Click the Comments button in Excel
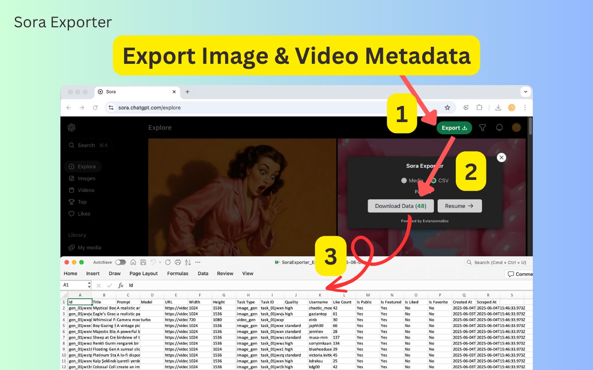 coord(519,274)
